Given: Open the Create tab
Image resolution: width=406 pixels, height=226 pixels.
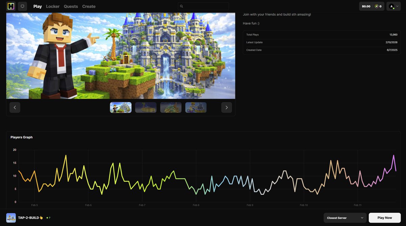Looking at the screenshot, I should pyautogui.click(x=89, y=6).
